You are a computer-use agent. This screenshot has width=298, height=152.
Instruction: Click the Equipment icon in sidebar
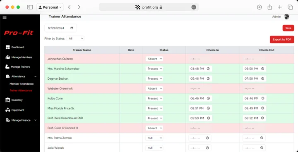coord(7,110)
